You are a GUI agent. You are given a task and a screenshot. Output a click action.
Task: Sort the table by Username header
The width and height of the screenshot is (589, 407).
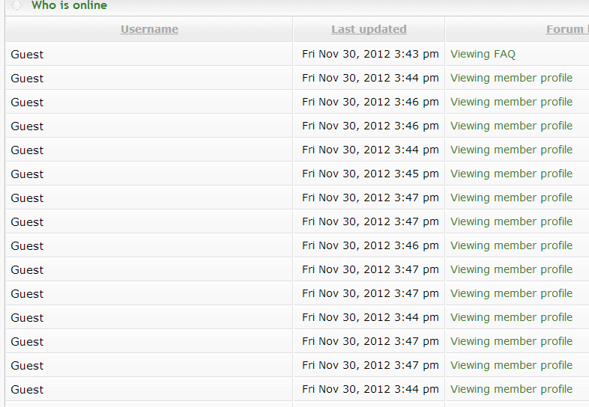tap(149, 29)
